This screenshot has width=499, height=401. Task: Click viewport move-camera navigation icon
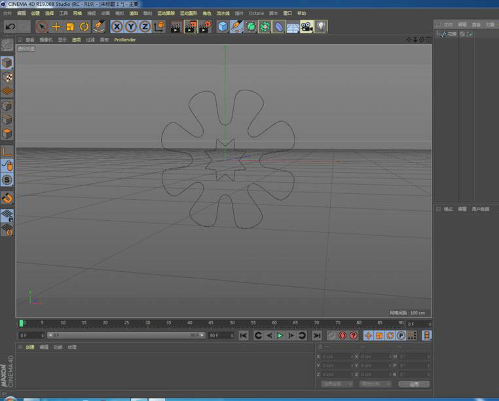pos(409,40)
